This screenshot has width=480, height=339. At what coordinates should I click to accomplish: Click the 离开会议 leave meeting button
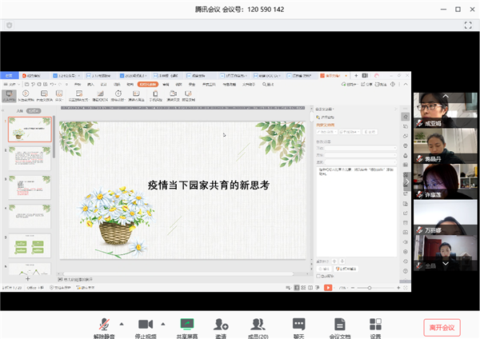[442, 326]
